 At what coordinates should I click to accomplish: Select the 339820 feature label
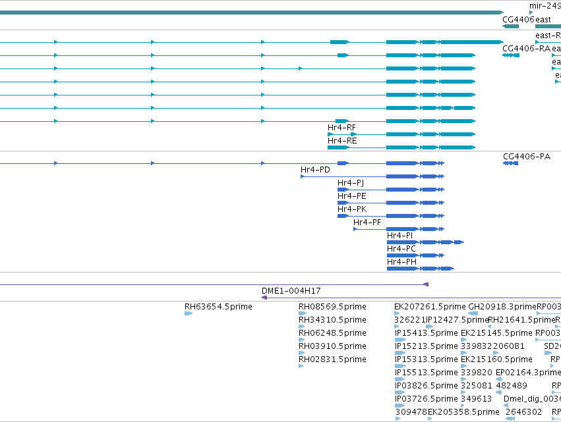(x=477, y=373)
